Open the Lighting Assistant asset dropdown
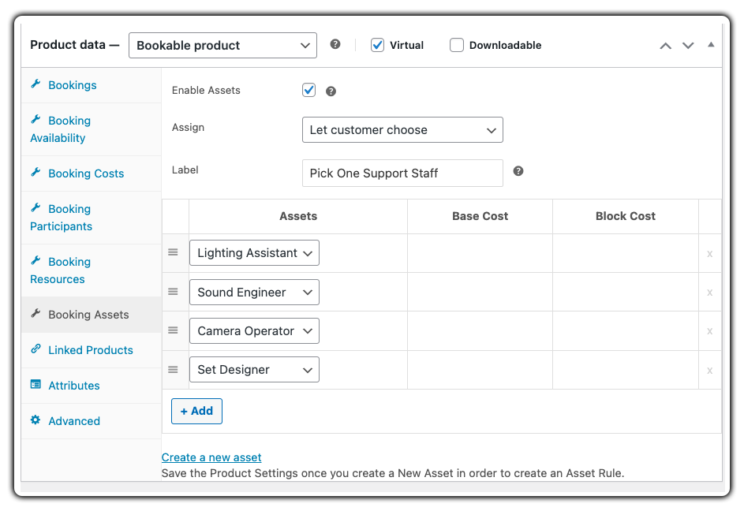Image resolution: width=744 pixels, height=511 pixels. point(254,253)
